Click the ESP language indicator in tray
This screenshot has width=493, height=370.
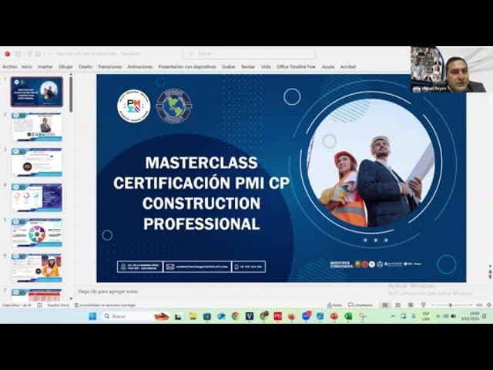(426, 316)
